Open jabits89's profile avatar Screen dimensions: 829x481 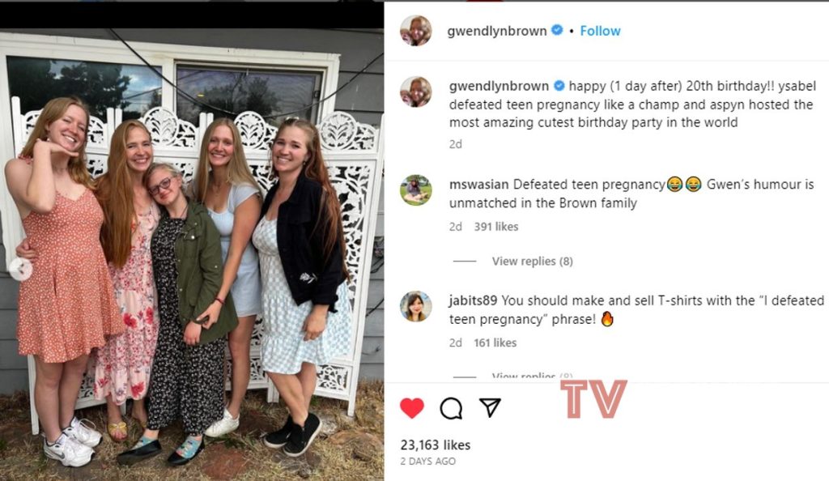(x=415, y=306)
